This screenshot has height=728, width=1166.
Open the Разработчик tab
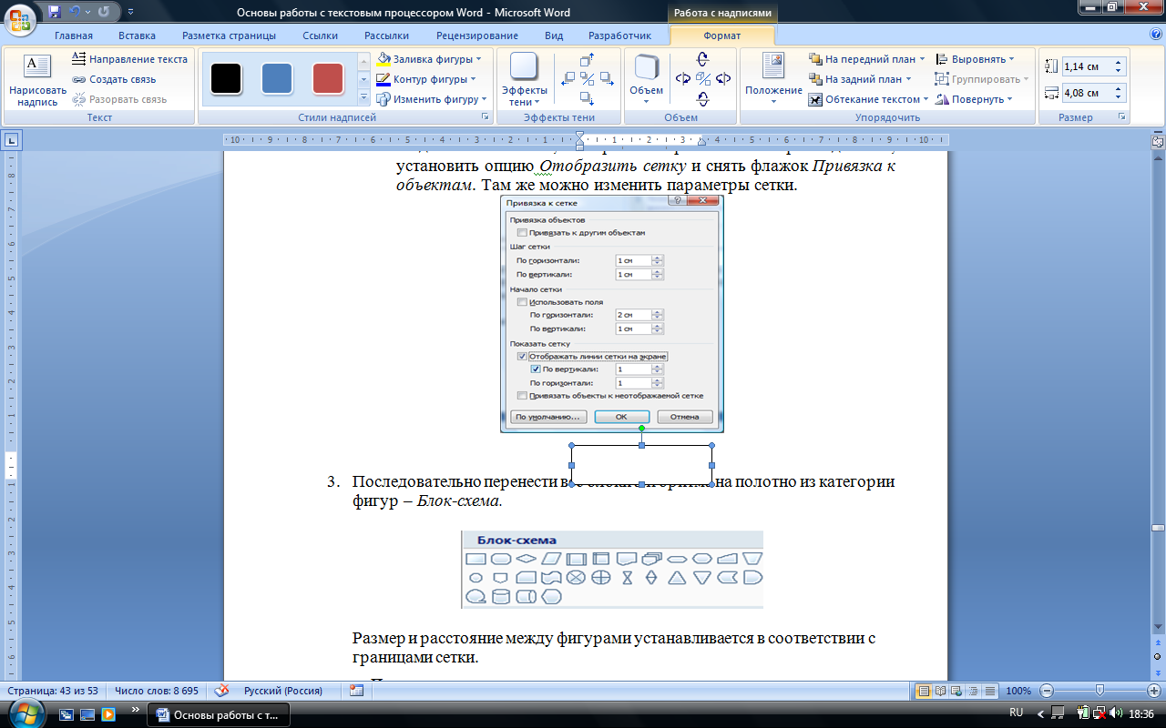pos(619,35)
